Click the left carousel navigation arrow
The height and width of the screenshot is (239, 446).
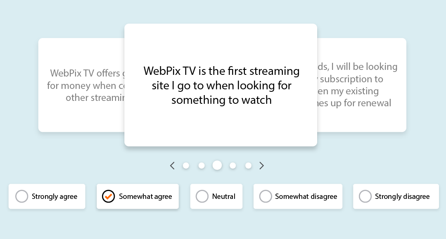point(172,165)
